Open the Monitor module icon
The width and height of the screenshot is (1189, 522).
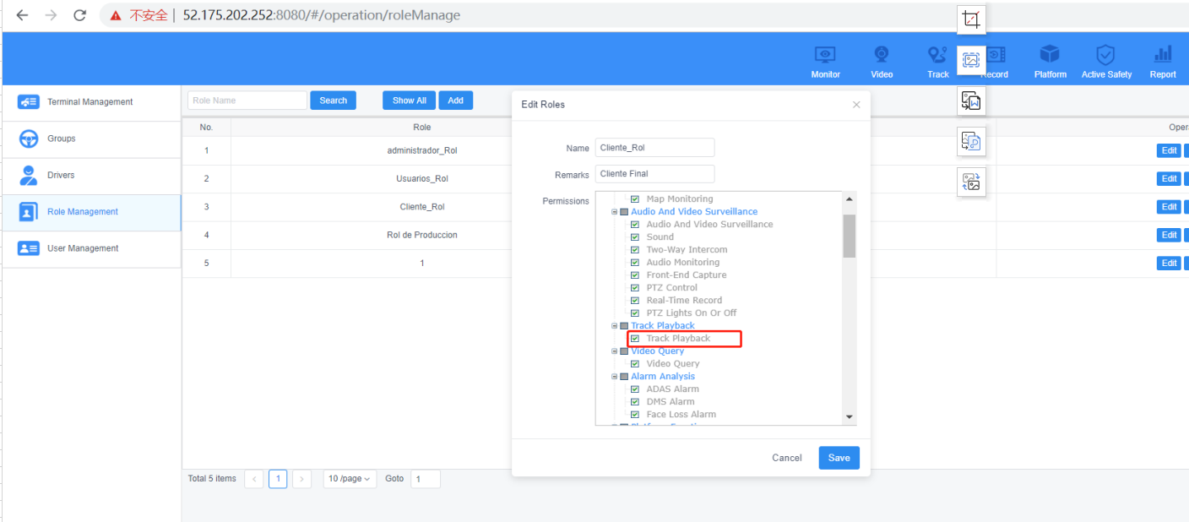click(x=825, y=55)
